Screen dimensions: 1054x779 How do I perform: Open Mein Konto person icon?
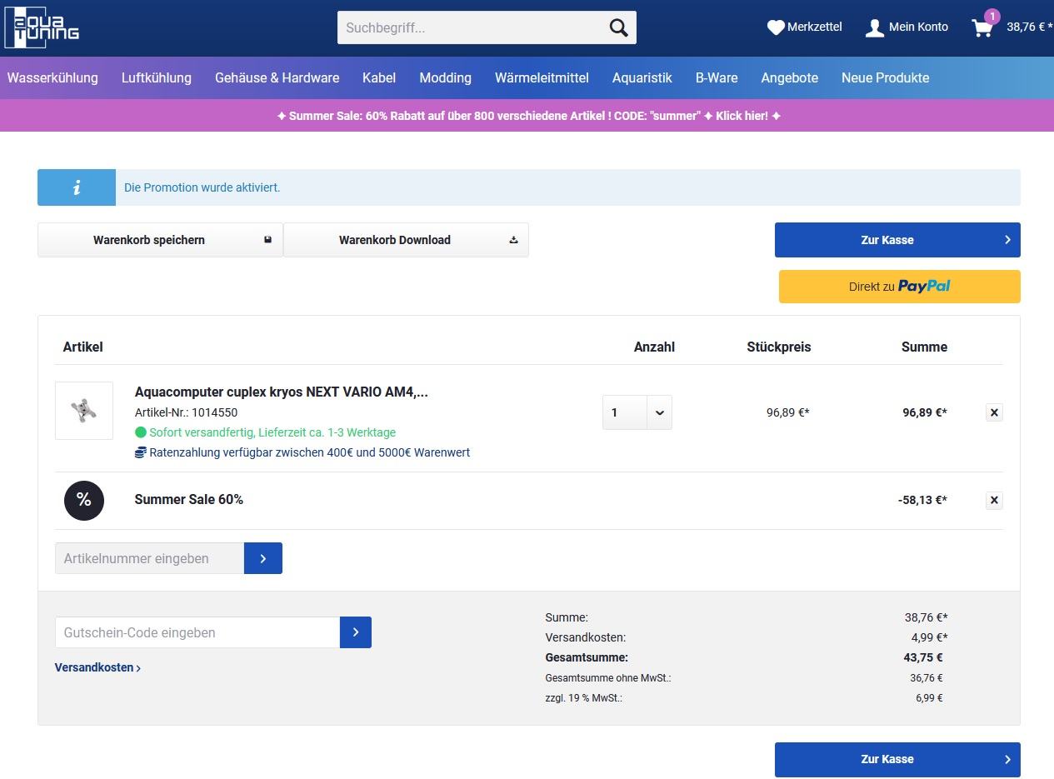875,27
